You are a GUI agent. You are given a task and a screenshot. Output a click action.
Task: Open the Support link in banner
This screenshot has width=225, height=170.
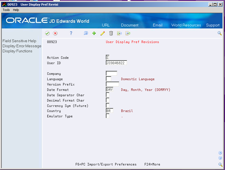tap(213, 25)
